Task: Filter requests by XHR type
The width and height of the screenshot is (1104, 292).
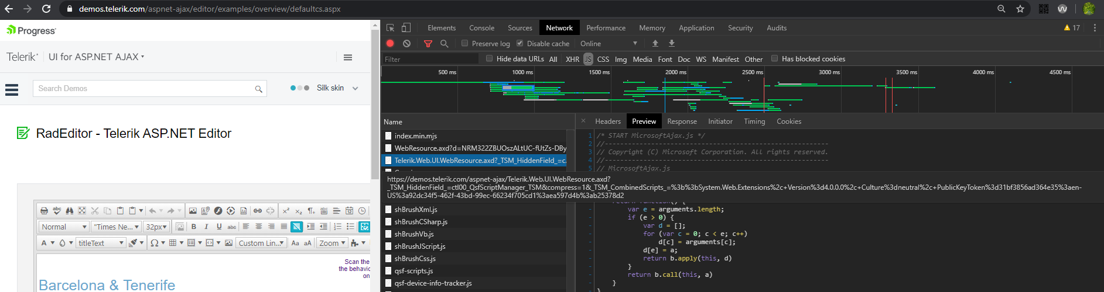Action: point(572,59)
